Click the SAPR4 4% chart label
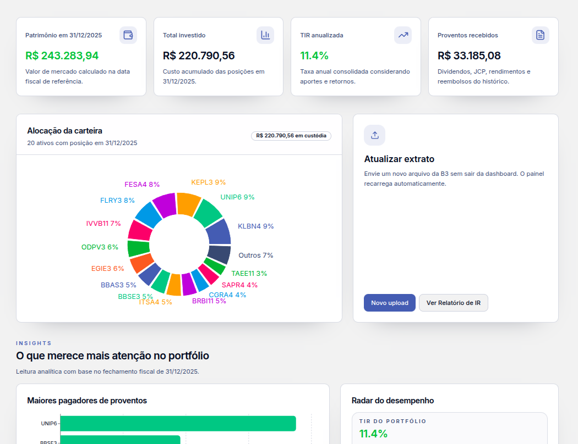578x444 pixels. tap(239, 285)
